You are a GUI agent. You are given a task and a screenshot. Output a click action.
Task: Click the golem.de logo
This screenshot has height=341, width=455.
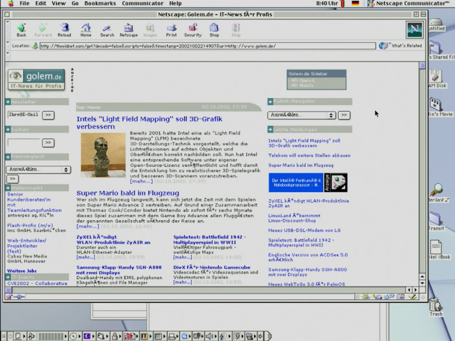coord(36,80)
